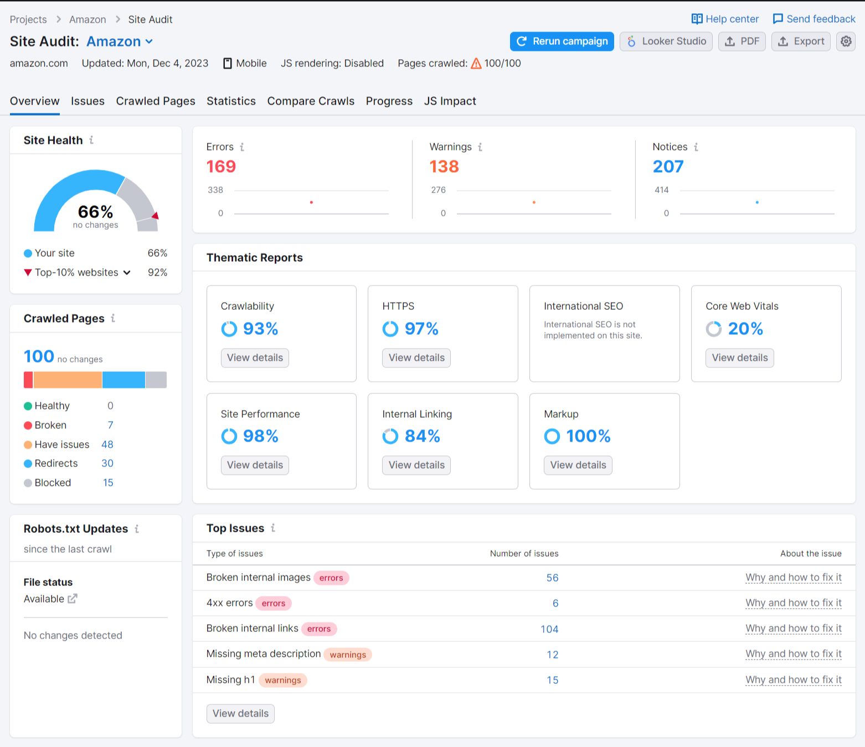The image size is (865, 747).
Task: Click the Top Issues info icon
Action: pos(273,528)
